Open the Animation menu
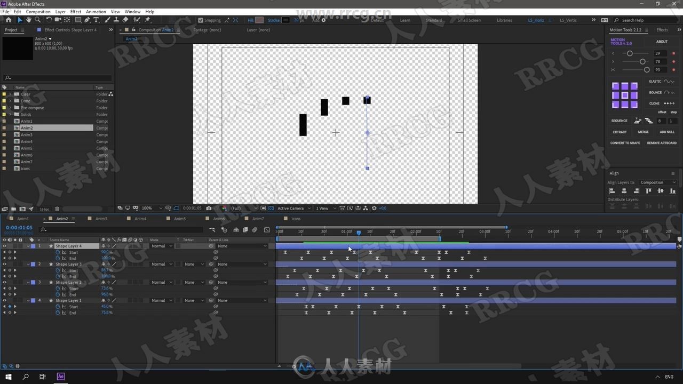 [96, 11]
